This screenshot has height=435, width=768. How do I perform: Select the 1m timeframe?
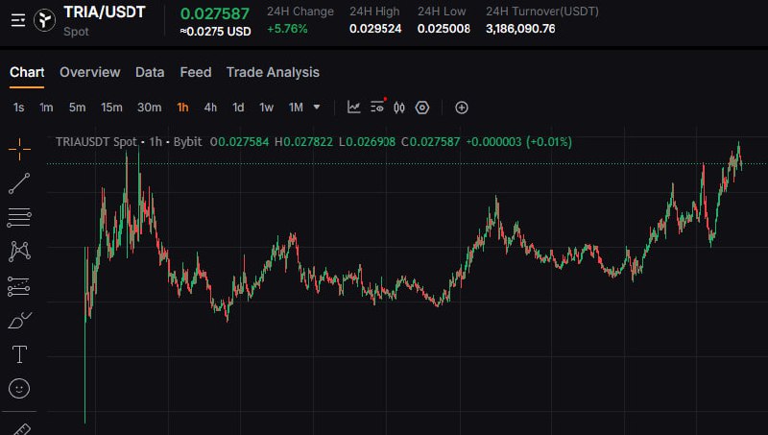pos(46,108)
